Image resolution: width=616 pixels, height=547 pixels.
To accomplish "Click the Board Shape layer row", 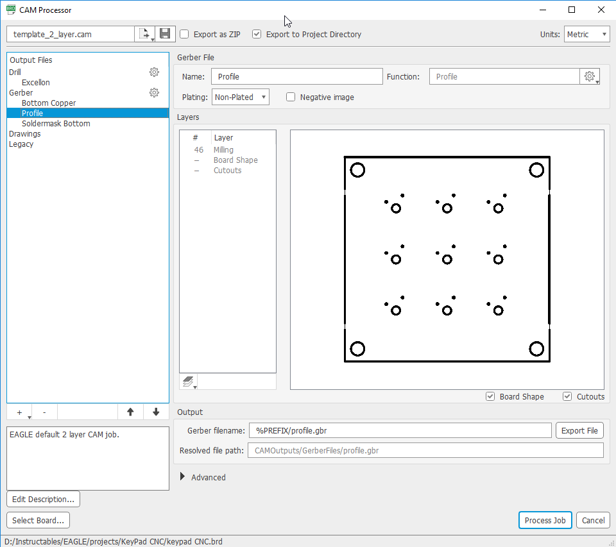I will pyautogui.click(x=228, y=160).
